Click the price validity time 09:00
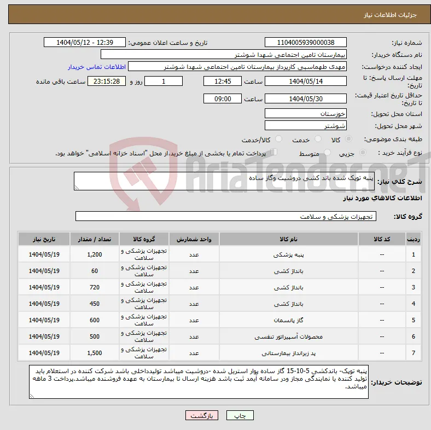Image resolution: width=431 pixels, height=430 pixels. pyautogui.click(x=223, y=98)
